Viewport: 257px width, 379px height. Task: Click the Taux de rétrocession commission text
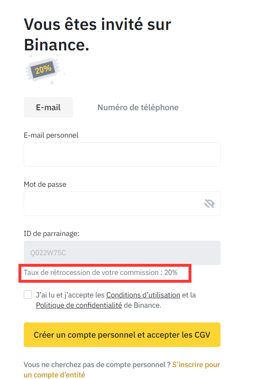100,272
